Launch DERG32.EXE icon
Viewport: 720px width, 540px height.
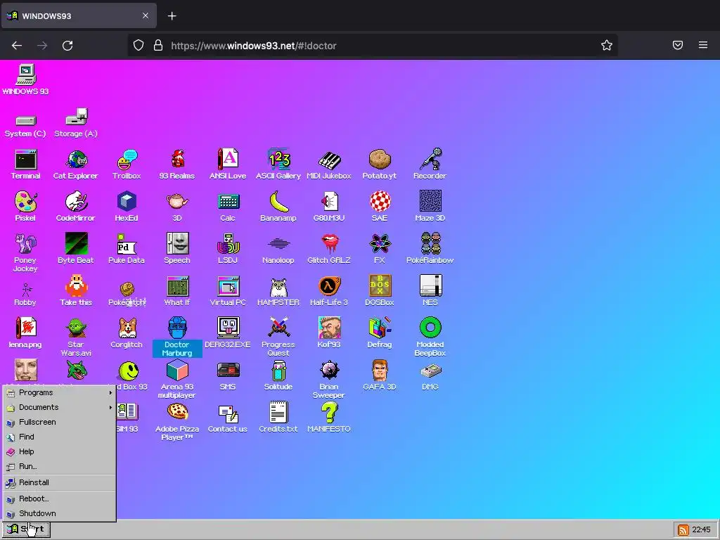(228, 333)
